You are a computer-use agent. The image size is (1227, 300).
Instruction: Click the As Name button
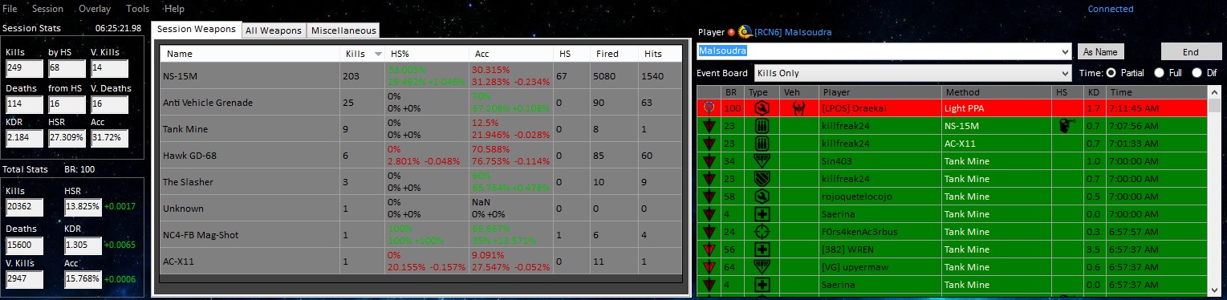tap(1100, 52)
